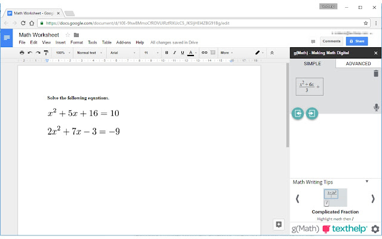Toggle bold formatting

pos(167,53)
